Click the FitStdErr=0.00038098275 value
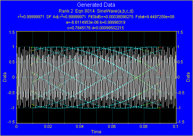 111,17
